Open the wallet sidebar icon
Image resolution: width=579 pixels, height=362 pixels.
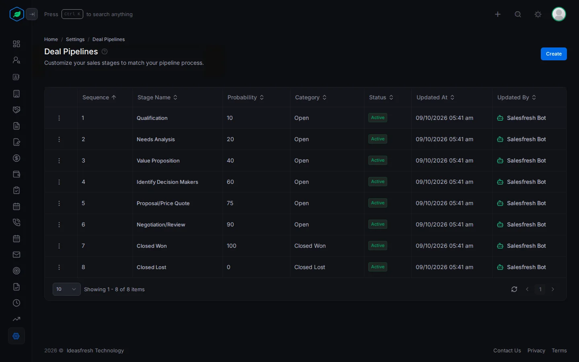pos(16,174)
